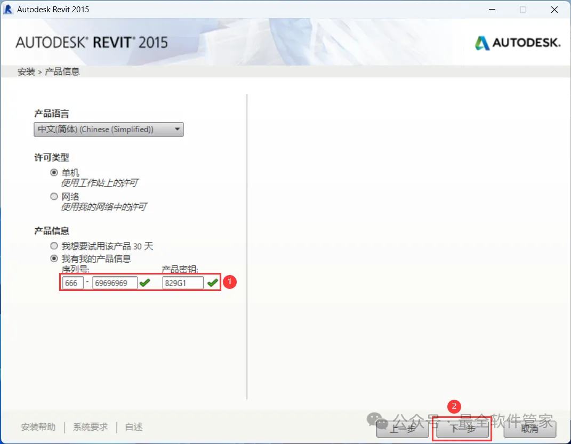Click the Autodesk logo at the top right
571x444 pixels.
518,43
